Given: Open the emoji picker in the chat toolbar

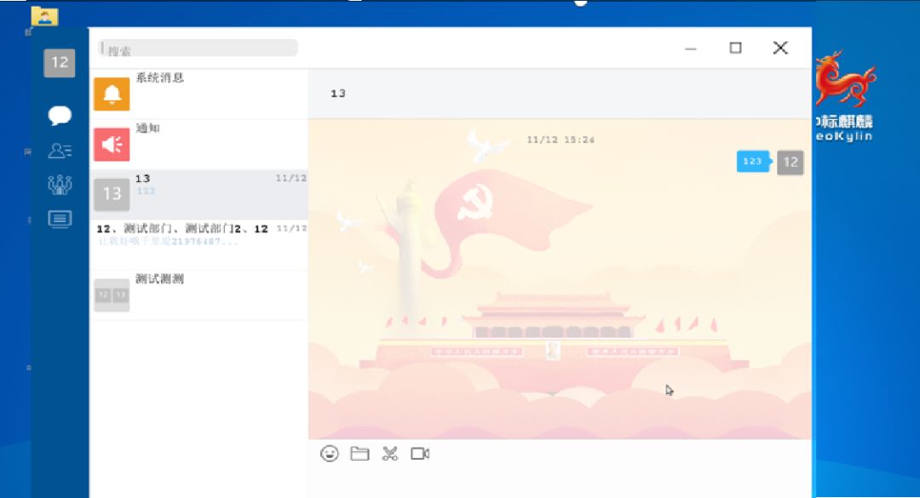Looking at the screenshot, I should pyautogui.click(x=329, y=454).
